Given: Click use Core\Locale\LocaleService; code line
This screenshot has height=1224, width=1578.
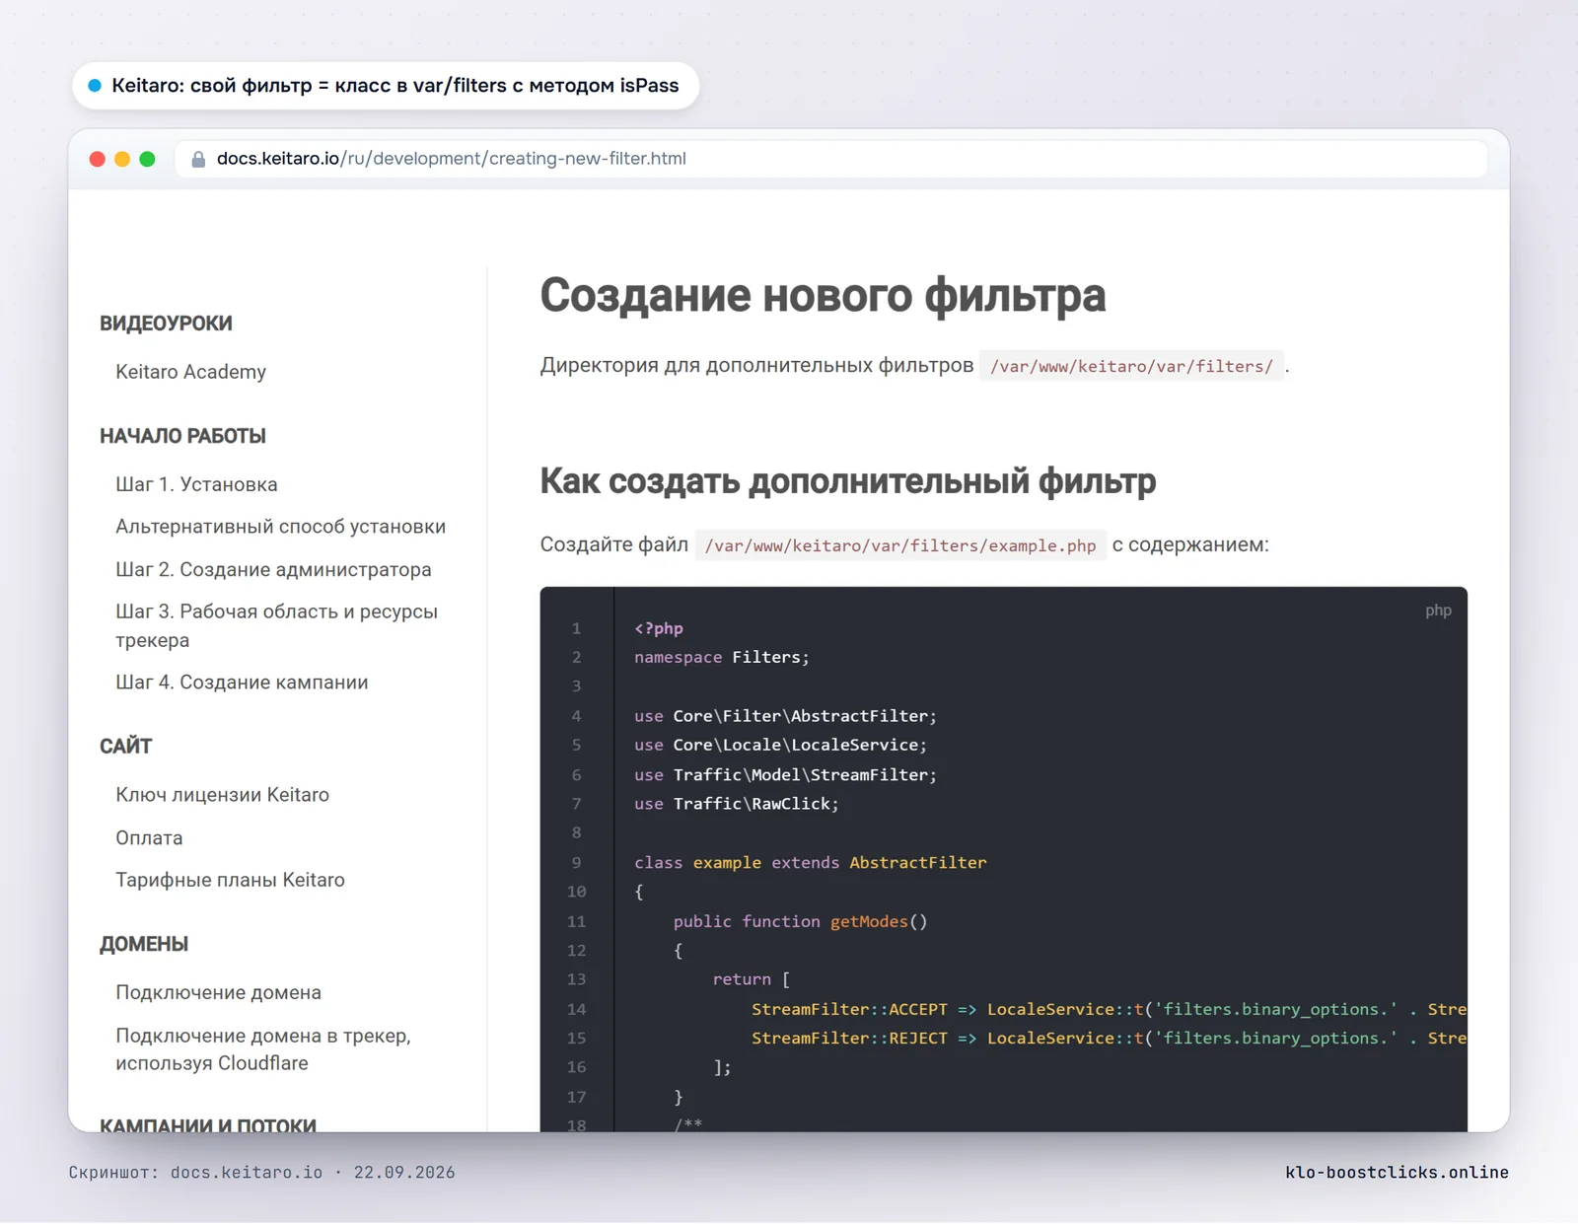Looking at the screenshot, I should [x=780, y=745].
